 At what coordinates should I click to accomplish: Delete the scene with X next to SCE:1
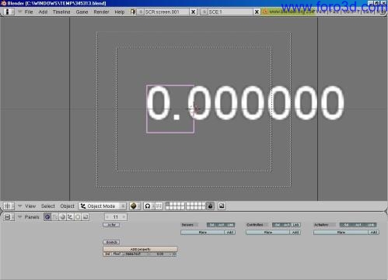(257, 12)
